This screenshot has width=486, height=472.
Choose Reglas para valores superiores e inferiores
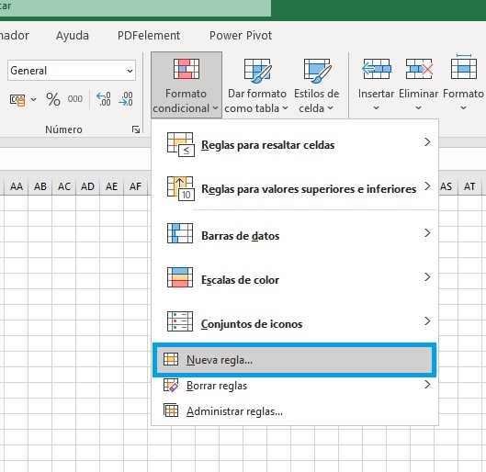click(x=295, y=188)
